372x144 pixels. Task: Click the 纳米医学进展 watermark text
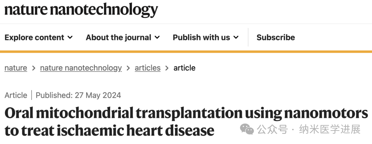[x=330, y=130]
